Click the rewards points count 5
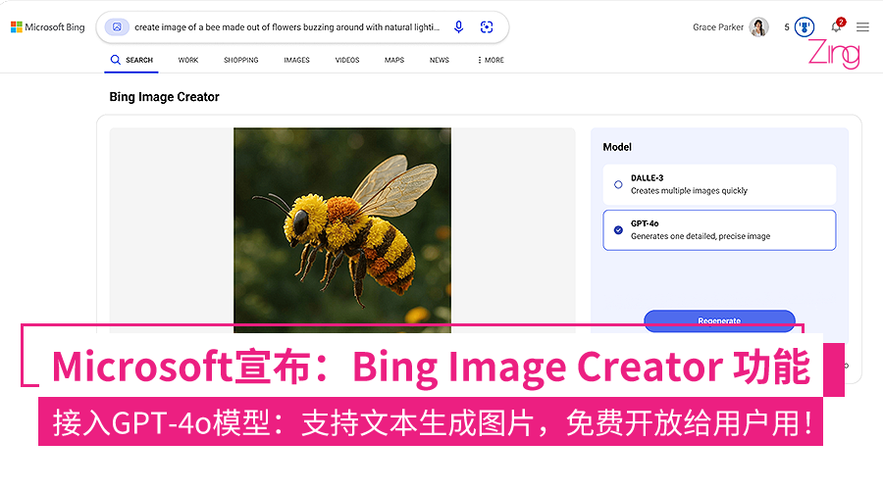The width and height of the screenshot is (883, 490). (x=787, y=27)
